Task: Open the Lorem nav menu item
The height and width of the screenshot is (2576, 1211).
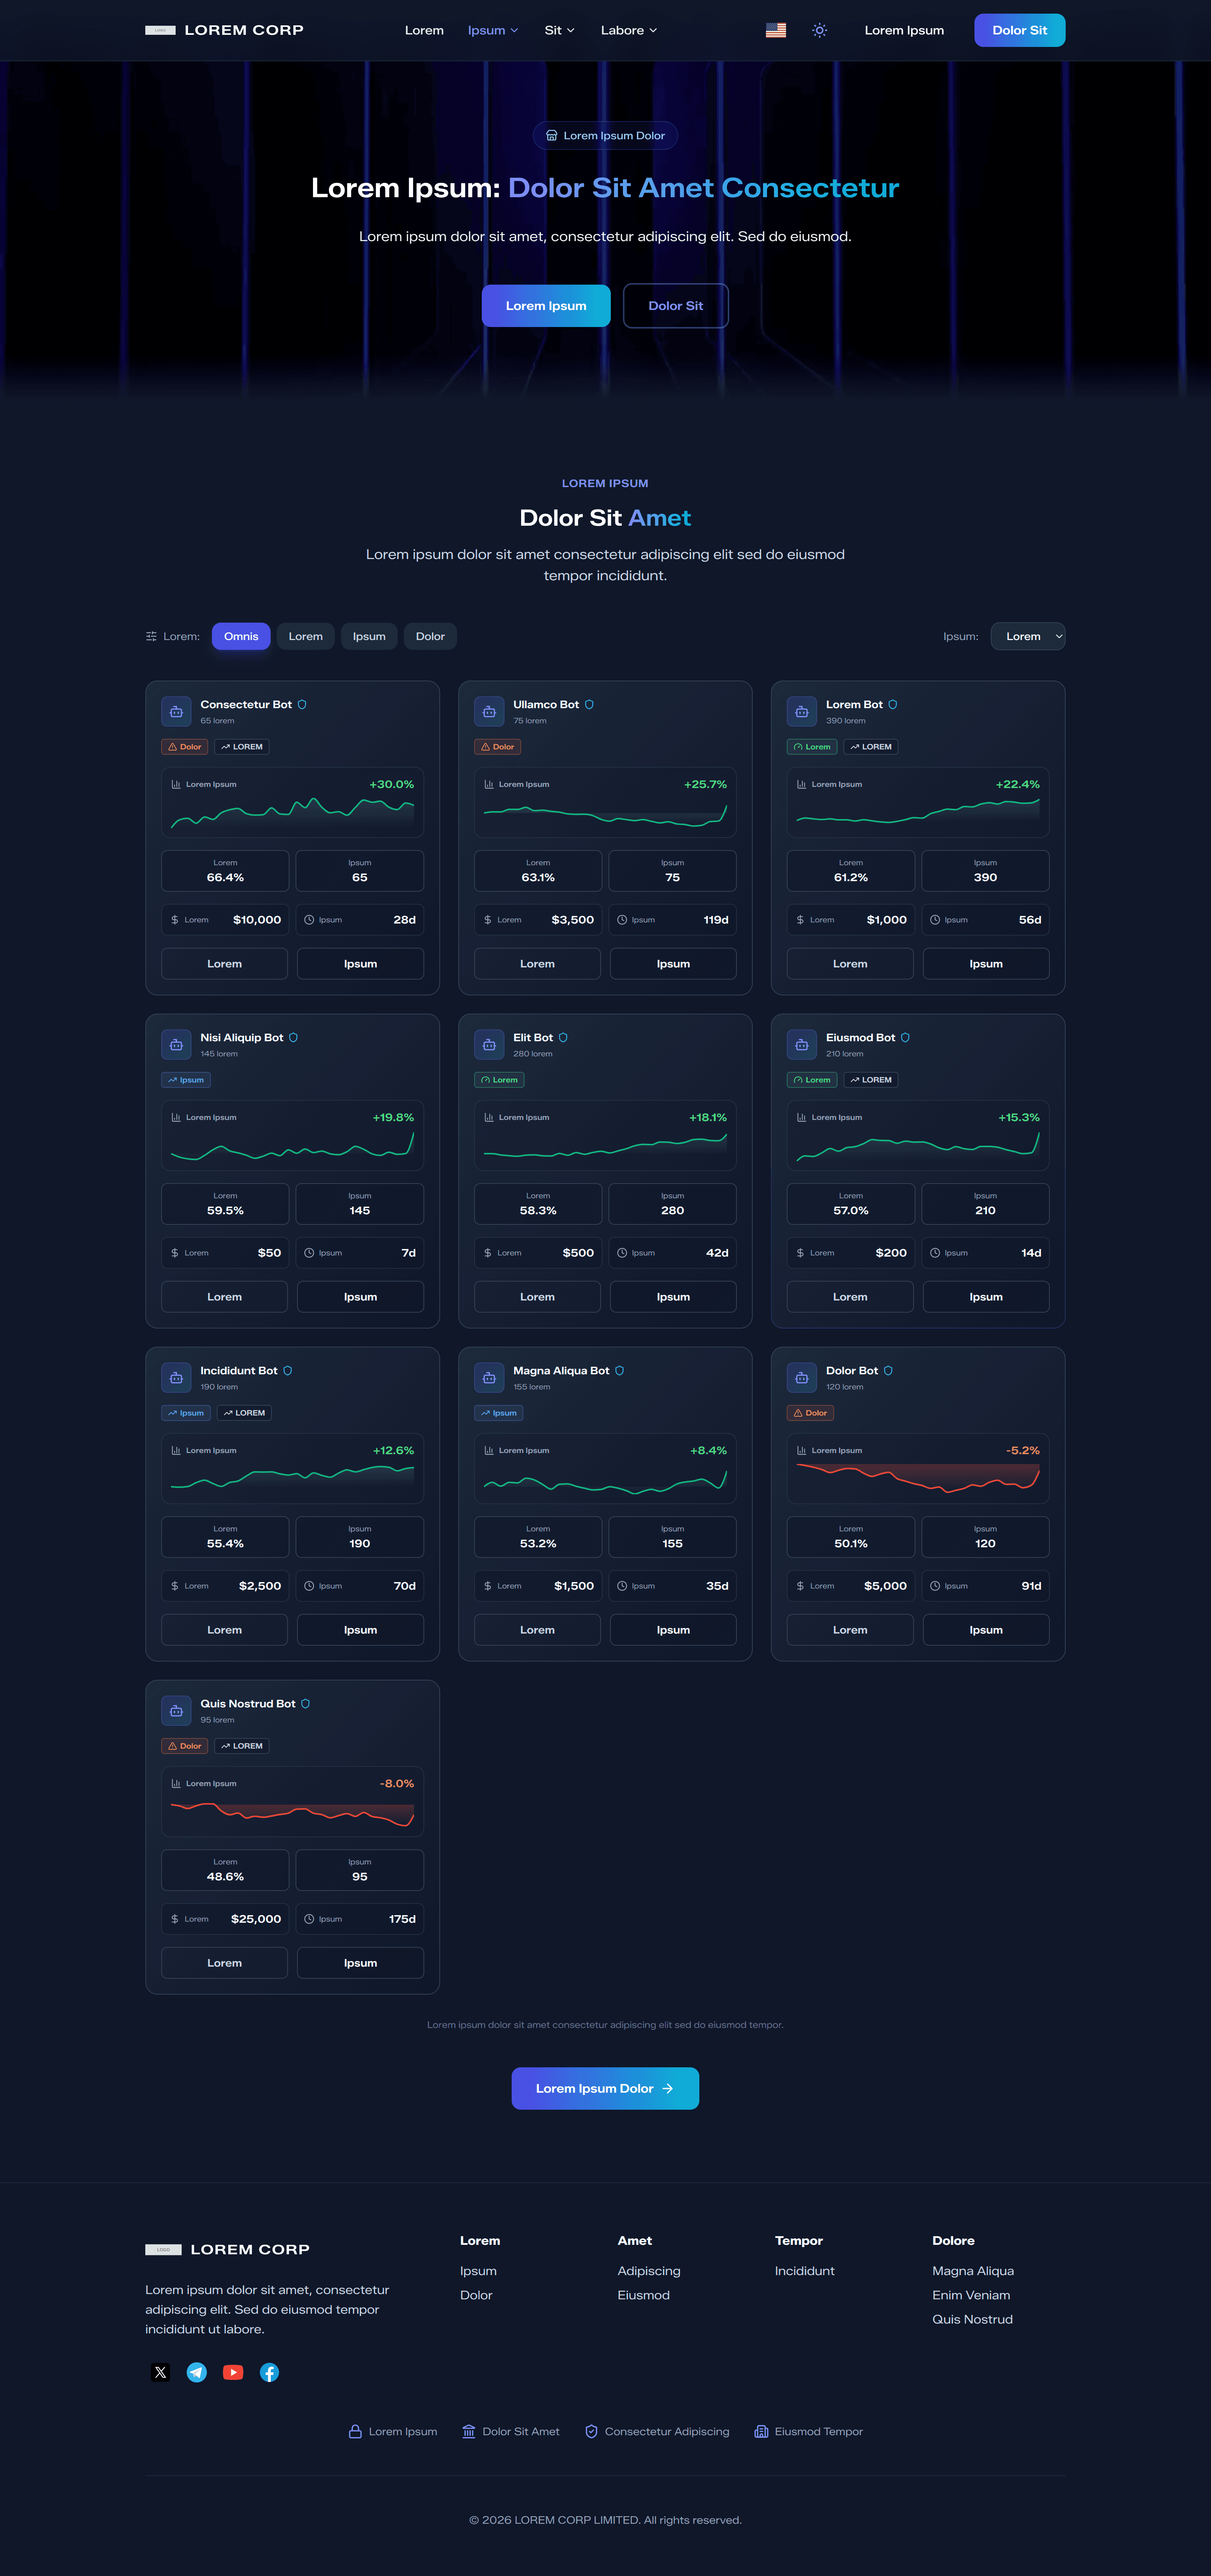Action: pos(424,30)
